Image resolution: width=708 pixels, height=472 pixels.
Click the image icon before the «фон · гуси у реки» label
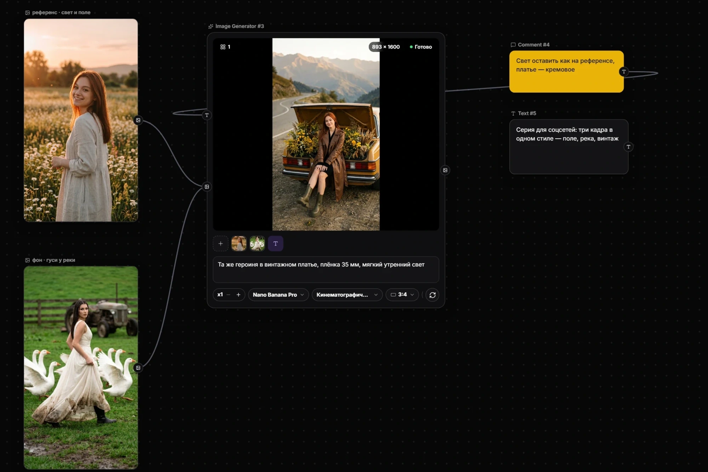(27, 260)
